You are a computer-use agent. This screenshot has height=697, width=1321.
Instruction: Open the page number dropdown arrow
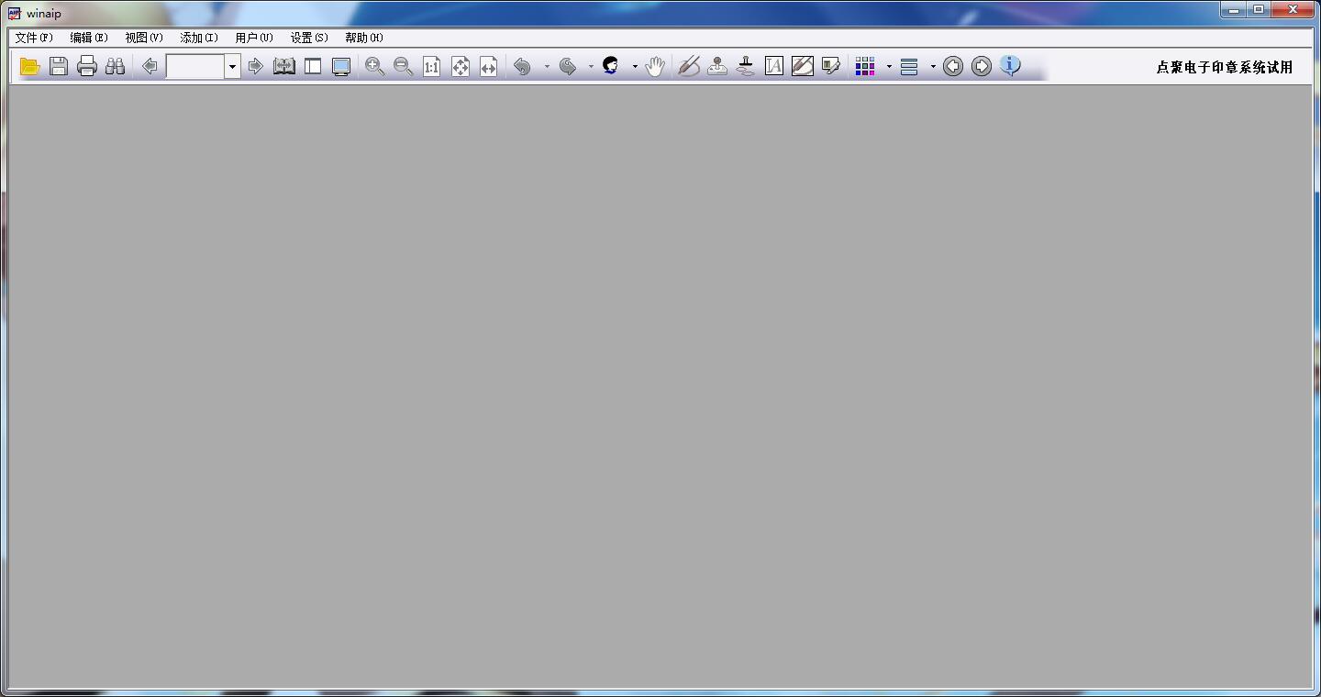click(232, 66)
